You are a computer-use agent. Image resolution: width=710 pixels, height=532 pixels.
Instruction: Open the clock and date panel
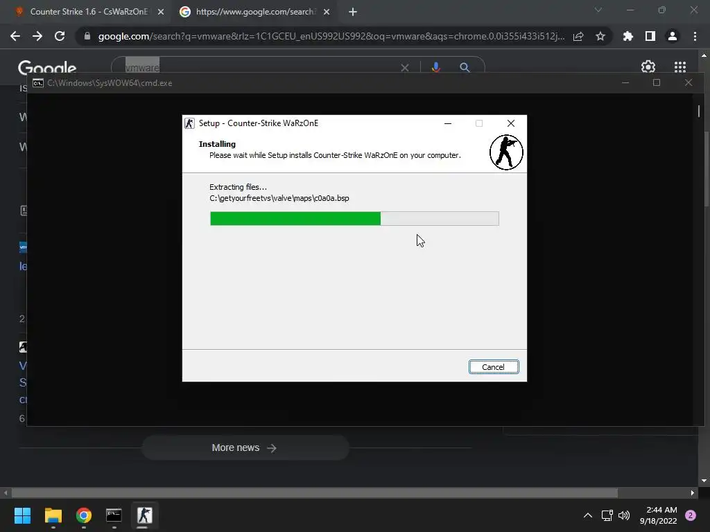[659, 515]
